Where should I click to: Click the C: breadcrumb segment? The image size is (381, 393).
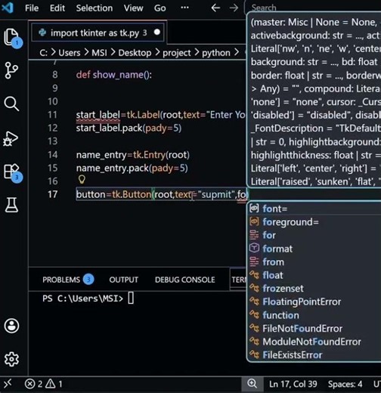[44, 53]
